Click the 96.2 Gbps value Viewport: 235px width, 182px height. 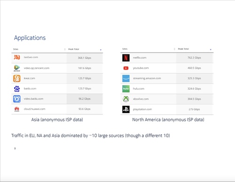click(x=85, y=99)
